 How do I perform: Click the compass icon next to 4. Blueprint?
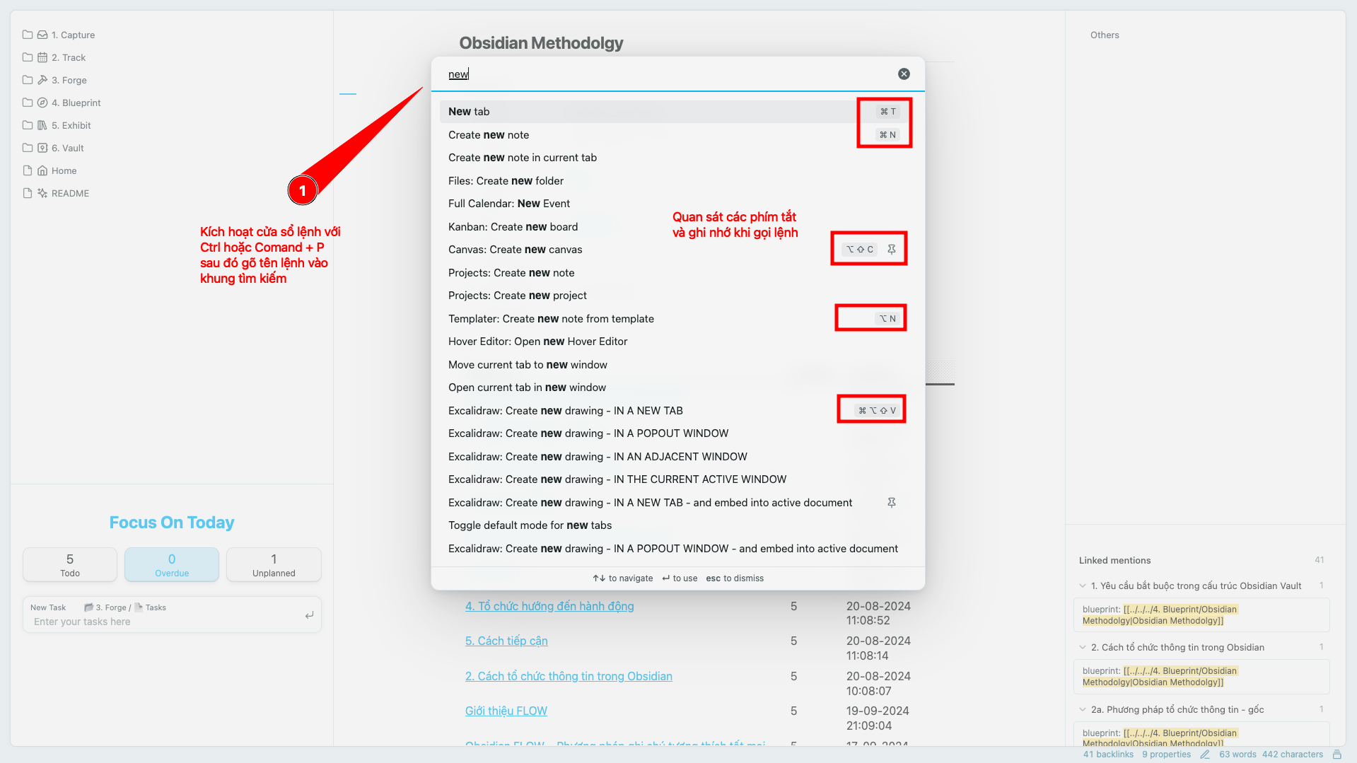click(41, 103)
